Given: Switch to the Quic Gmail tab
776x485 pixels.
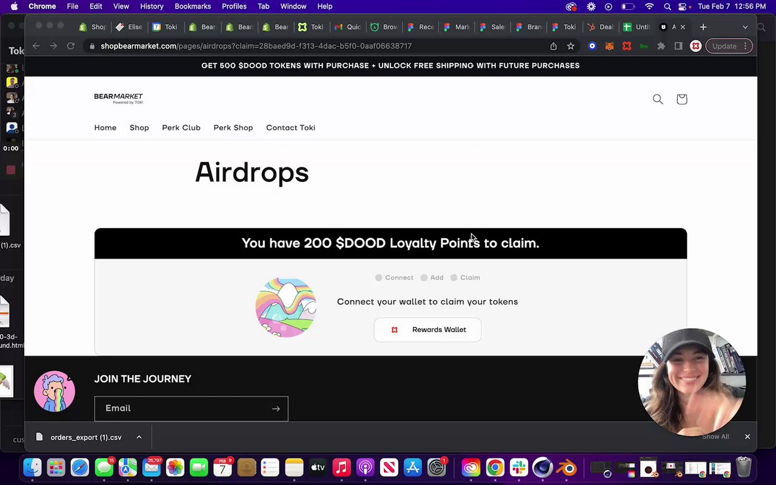Looking at the screenshot, I should (x=347, y=27).
